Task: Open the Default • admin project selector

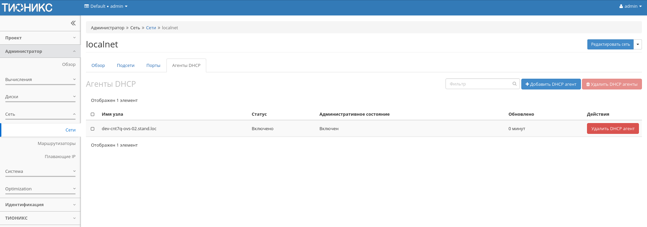Action: pyautogui.click(x=106, y=6)
